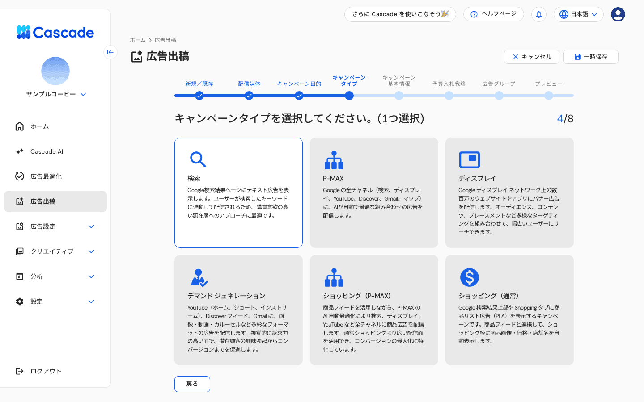Click the デマンド ジェネレーション person icon
Viewport: 644px width, 402px height.
(x=199, y=277)
